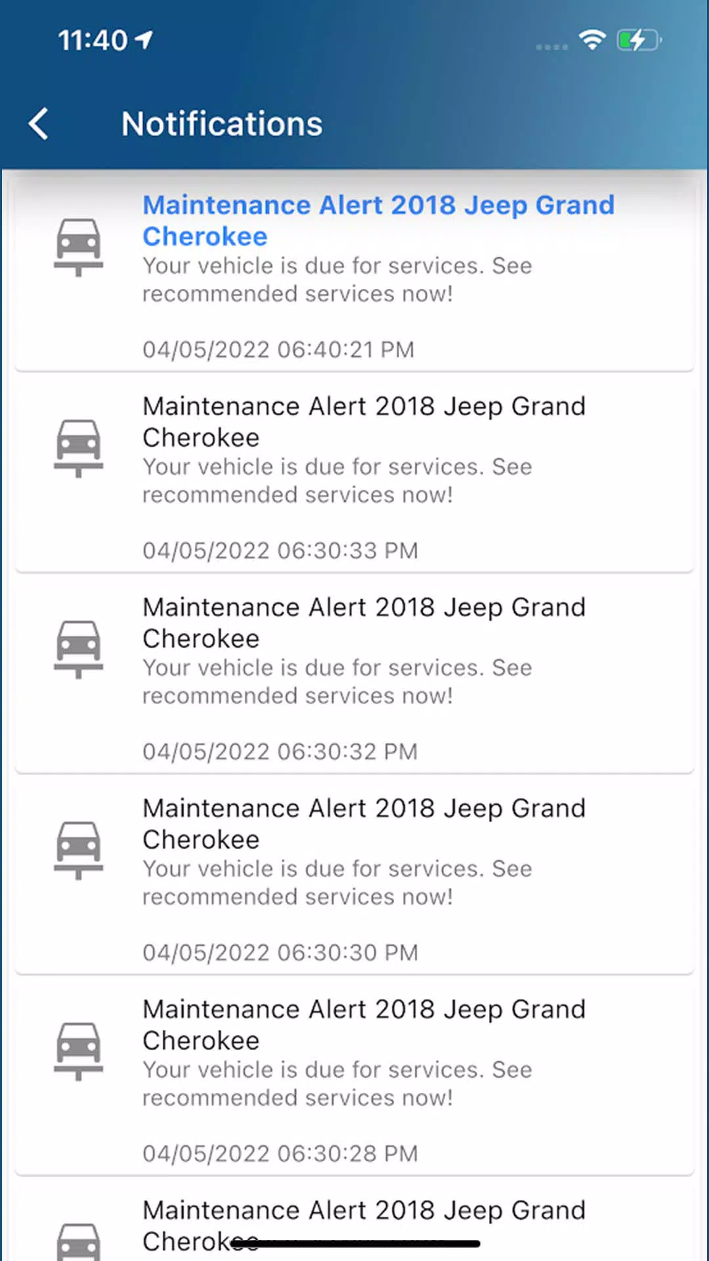Tap the car icon on the 06:30:32 PM alert
This screenshot has height=1261, width=709.
coord(78,649)
